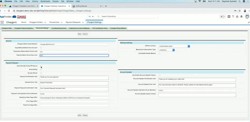Open the Bookmarks menu in Chrome
Screen dimensions: 250x122
pos(45,1)
